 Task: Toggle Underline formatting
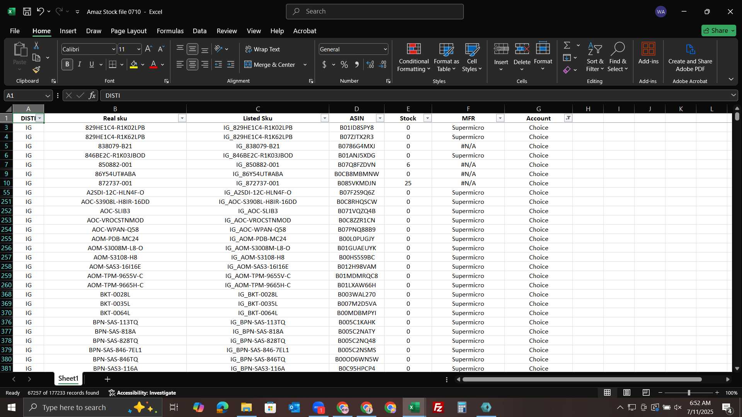tap(92, 64)
